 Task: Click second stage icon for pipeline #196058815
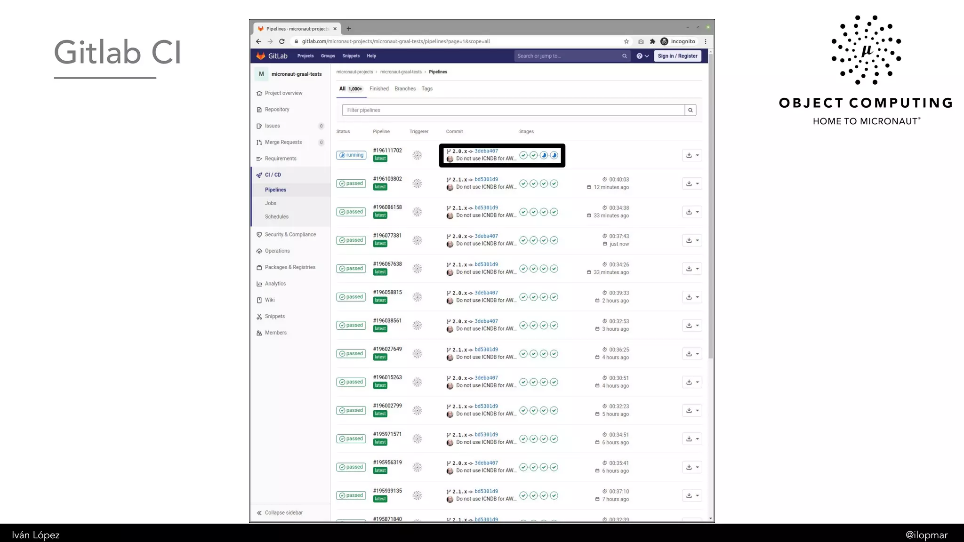534,297
